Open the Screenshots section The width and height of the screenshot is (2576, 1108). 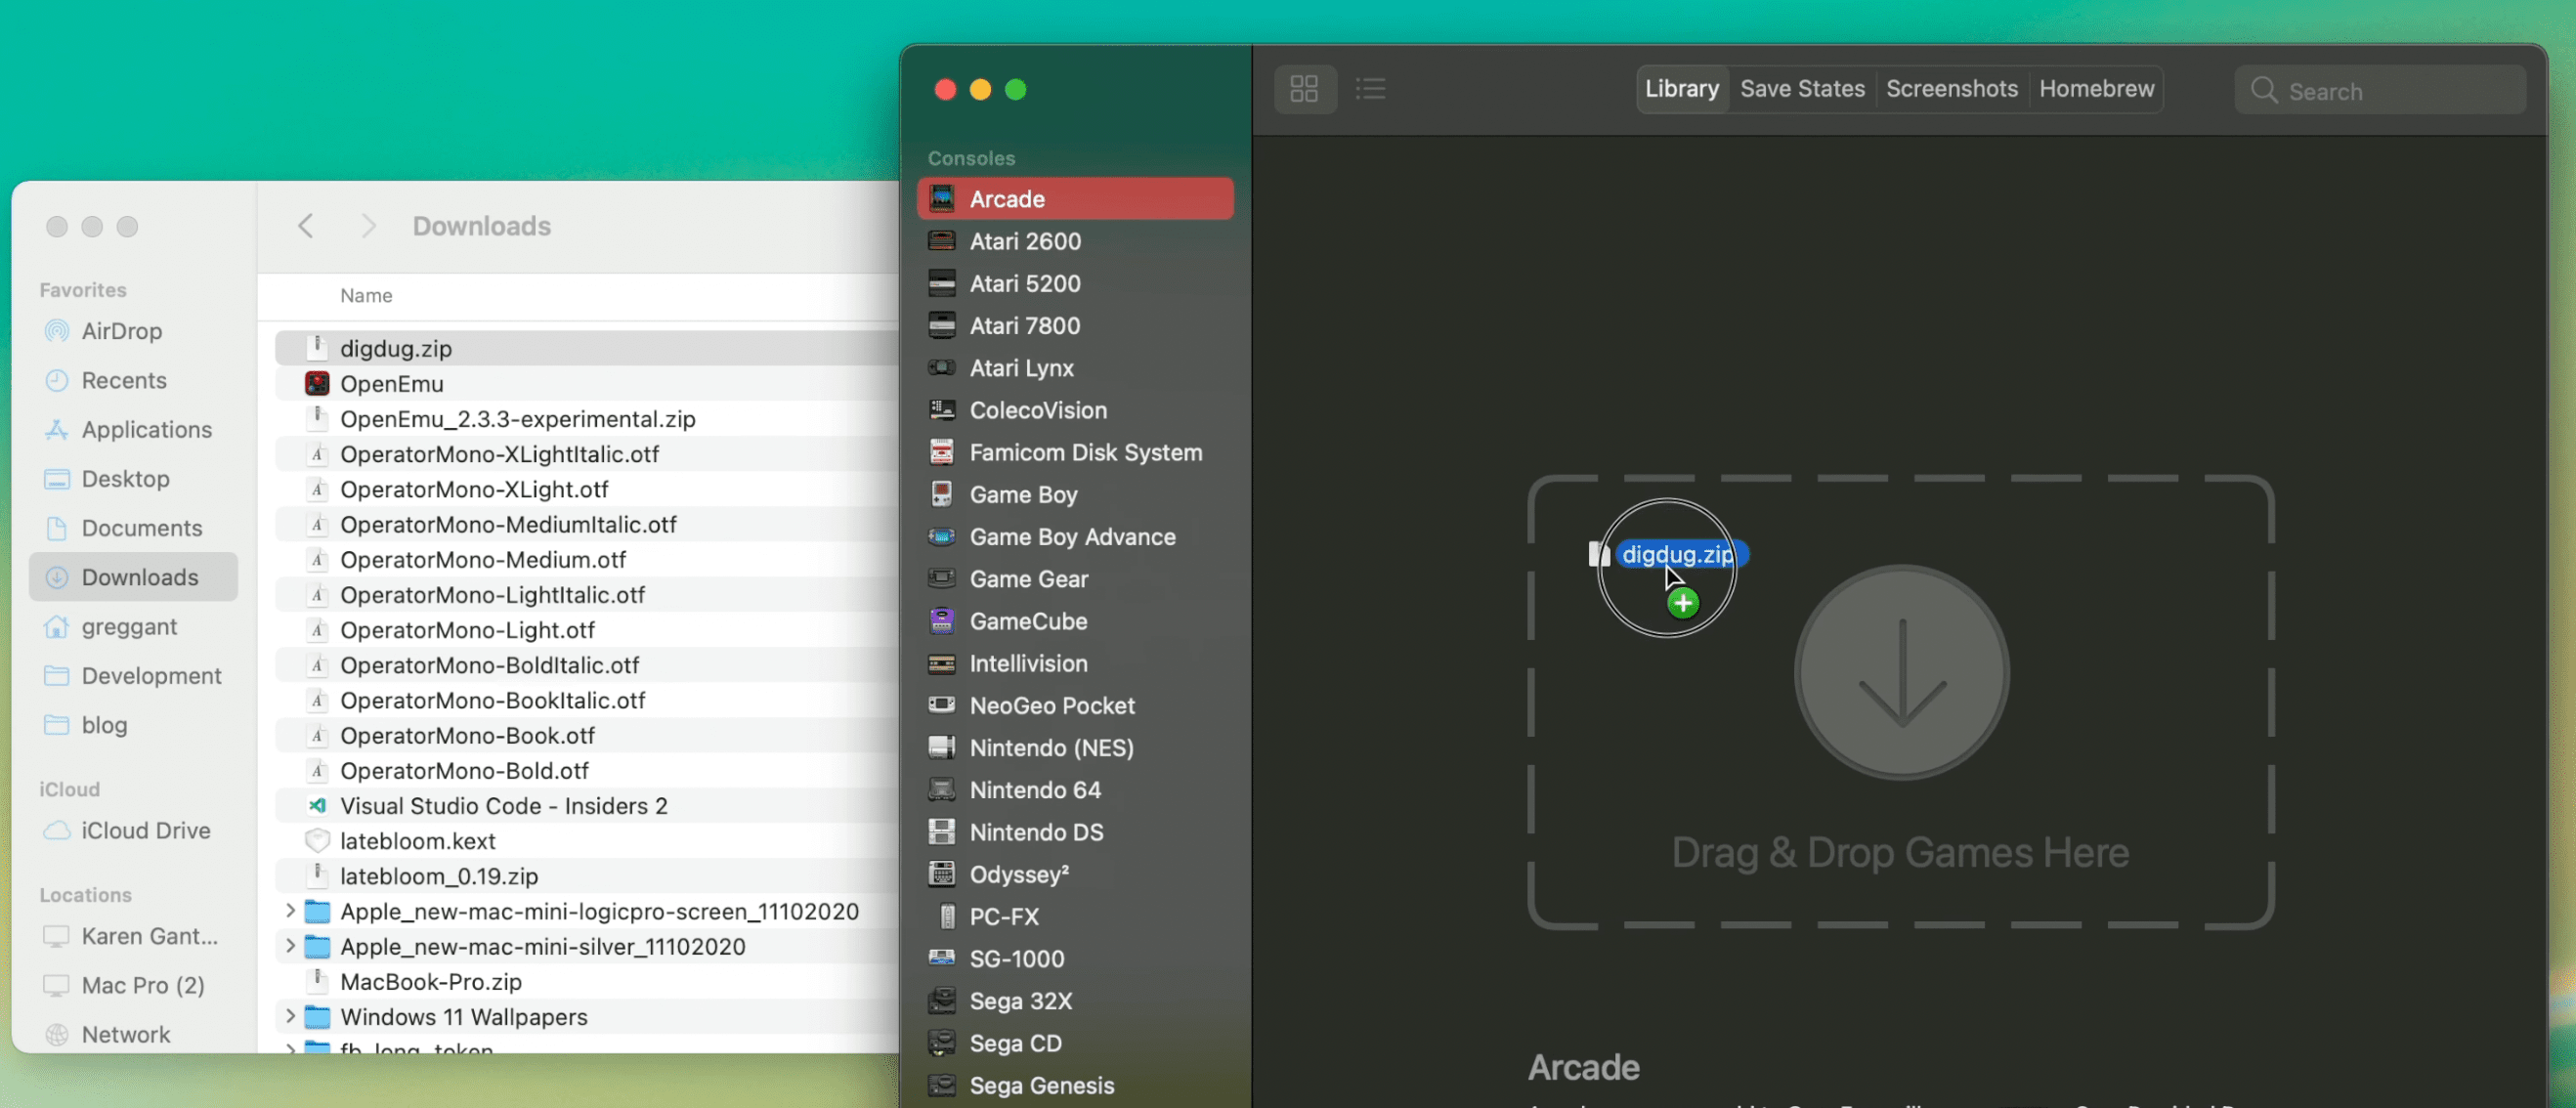point(1952,89)
